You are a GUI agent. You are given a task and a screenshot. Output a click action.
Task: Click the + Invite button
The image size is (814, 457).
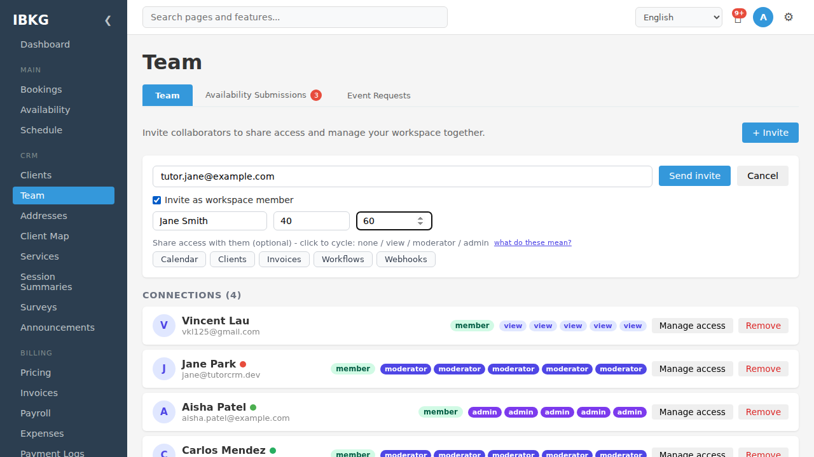tap(770, 133)
